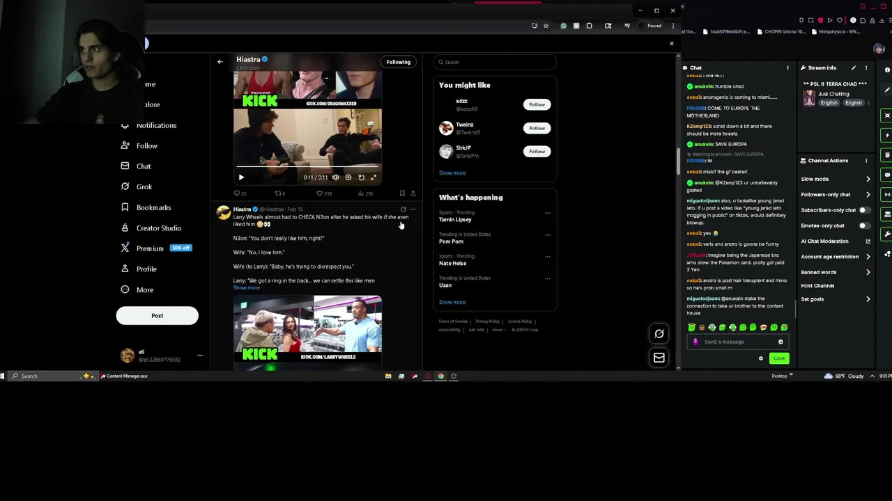Follow SirkJP account
This screenshot has height=501, width=892.
[x=537, y=151]
